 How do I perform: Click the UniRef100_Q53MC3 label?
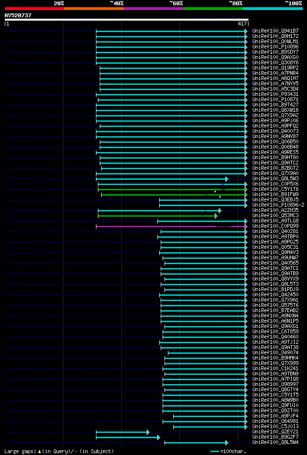pyautogui.click(x=275, y=216)
